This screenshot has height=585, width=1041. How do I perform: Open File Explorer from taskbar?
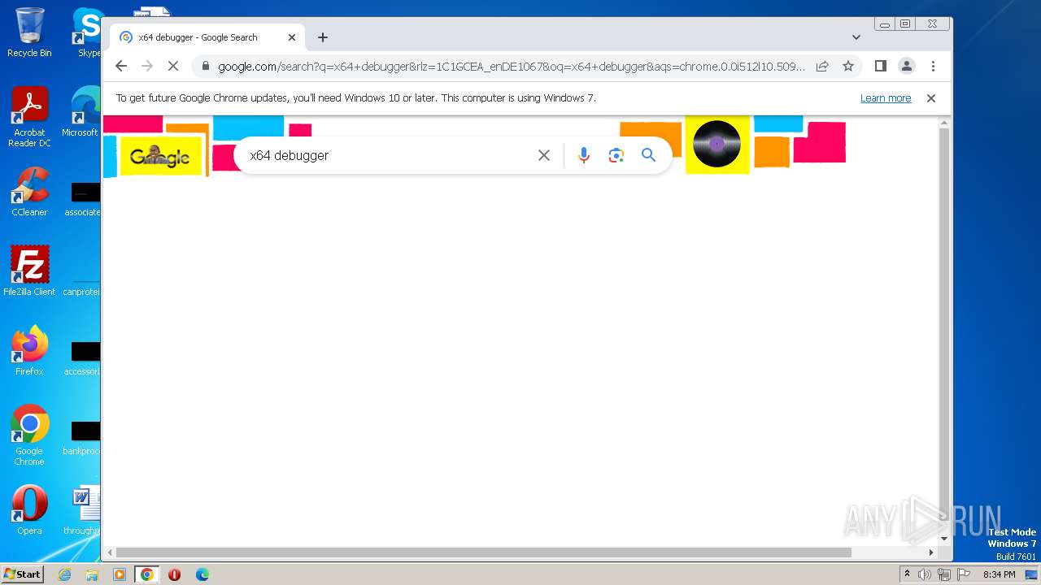click(92, 574)
